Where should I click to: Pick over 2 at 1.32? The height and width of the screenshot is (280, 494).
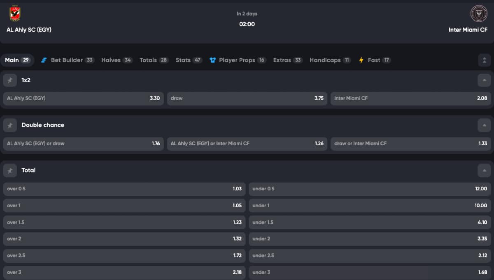(x=124, y=239)
